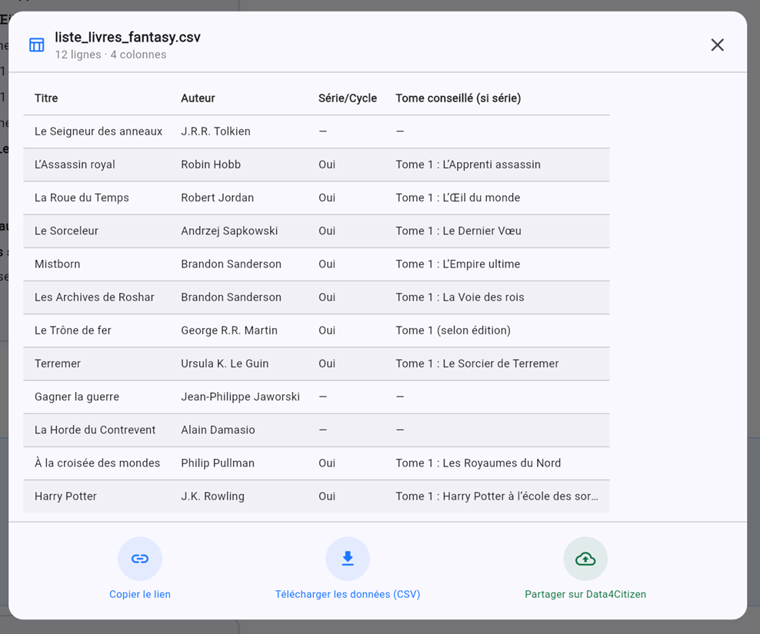The image size is (760, 634).
Task: Close the CSV preview dialog
Action: pos(717,45)
